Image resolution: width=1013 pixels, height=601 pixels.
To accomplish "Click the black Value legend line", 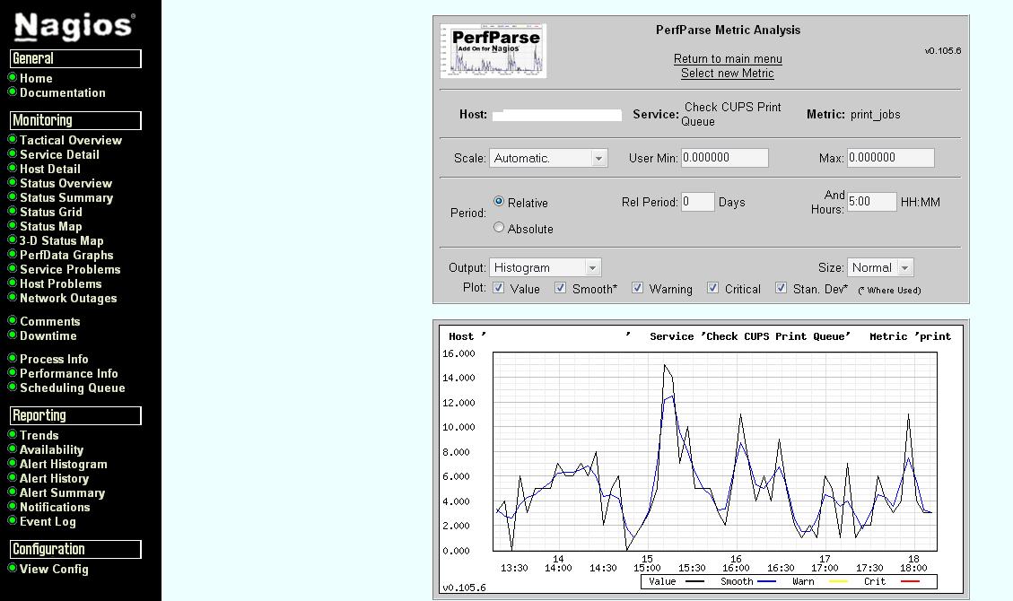I will tap(694, 581).
